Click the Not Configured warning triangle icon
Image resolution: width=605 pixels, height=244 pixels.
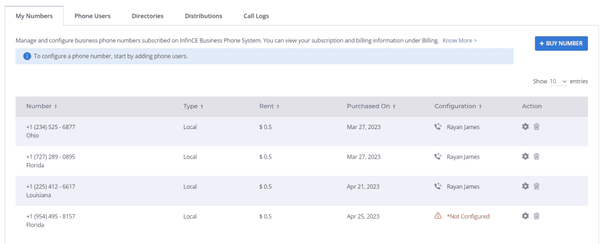438,216
